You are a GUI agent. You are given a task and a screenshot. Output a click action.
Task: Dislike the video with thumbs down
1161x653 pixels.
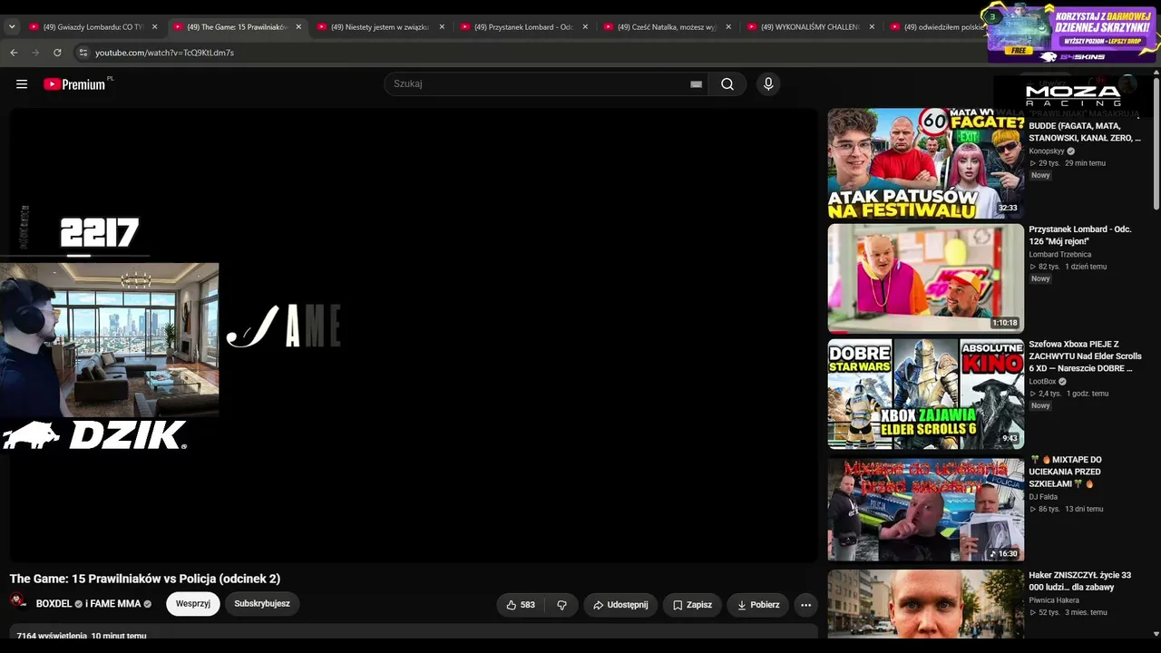[561, 605]
